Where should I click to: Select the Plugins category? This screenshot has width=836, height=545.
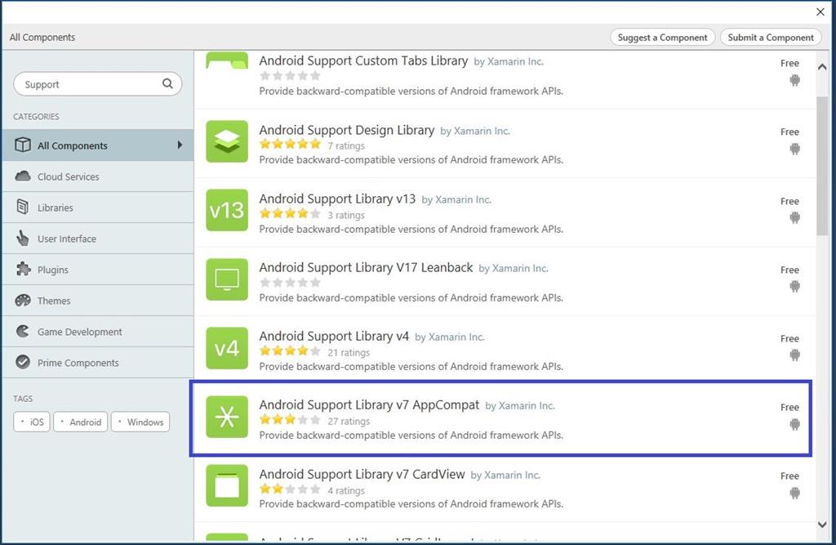point(98,269)
